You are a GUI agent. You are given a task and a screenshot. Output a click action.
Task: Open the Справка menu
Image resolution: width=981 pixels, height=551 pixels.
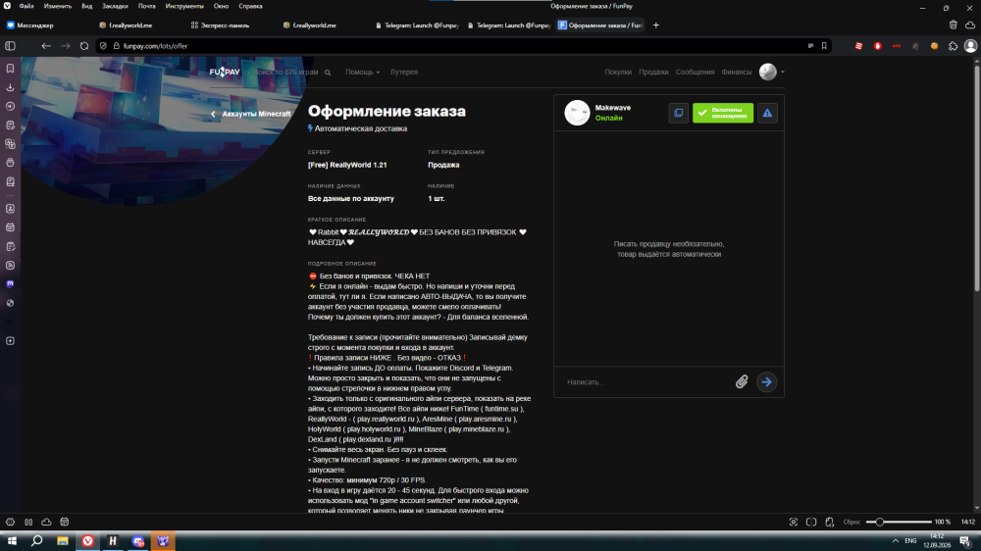click(250, 6)
